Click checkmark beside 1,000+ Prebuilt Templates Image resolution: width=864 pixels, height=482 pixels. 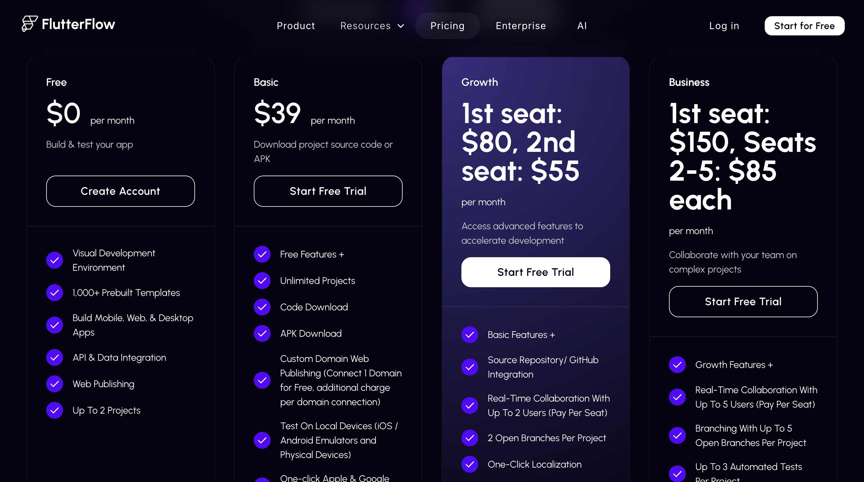tap(55, 293)
